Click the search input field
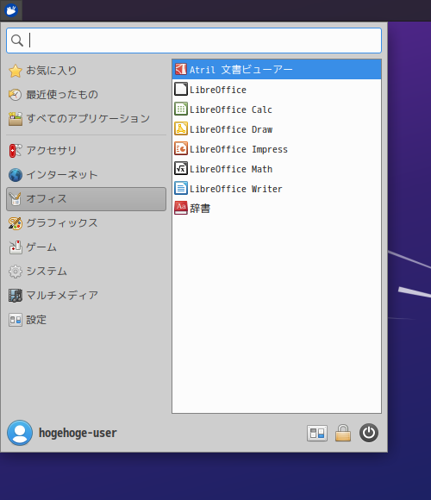Image resolution: width=431 pixels, height=500 pixels. click(194, 41)
